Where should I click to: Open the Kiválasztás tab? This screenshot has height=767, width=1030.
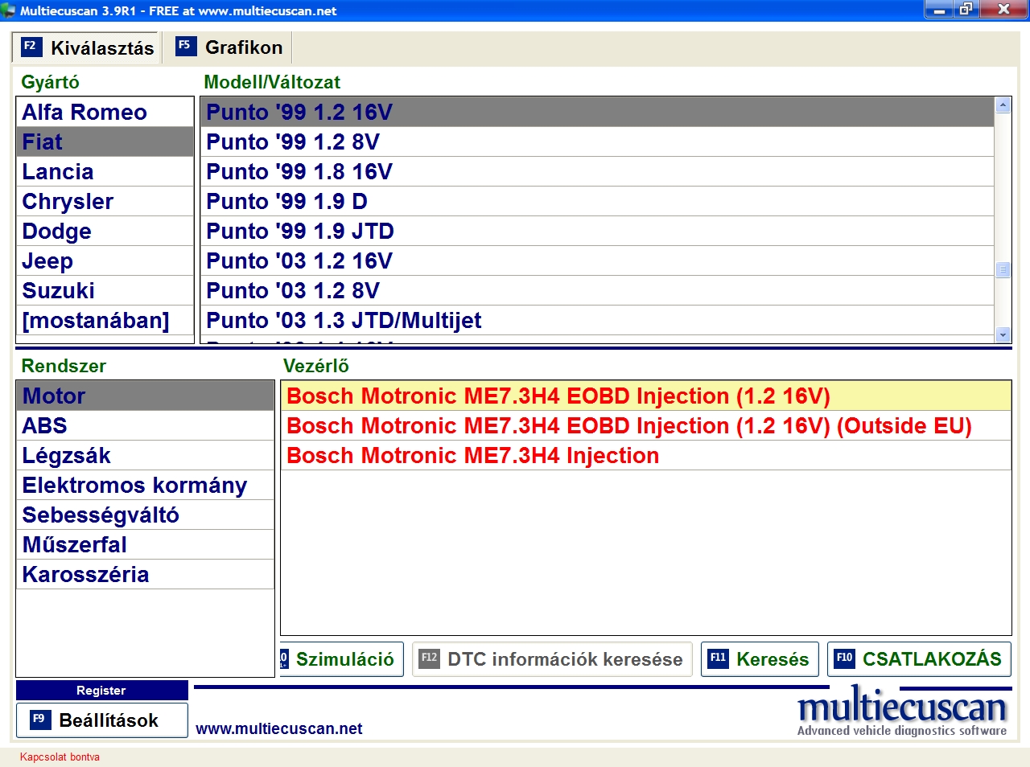pos(87,47)
